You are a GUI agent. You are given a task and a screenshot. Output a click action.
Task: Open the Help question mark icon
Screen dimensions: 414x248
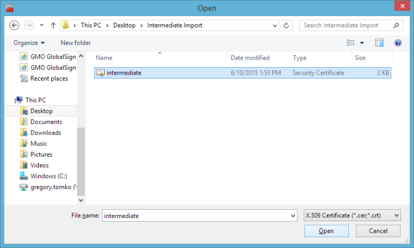tap(398, 42)
